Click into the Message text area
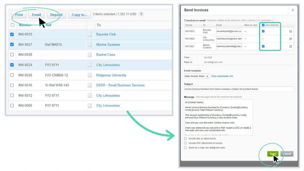Image resolution: width=304 pixels, height=171 pixels. click(219, 117)
